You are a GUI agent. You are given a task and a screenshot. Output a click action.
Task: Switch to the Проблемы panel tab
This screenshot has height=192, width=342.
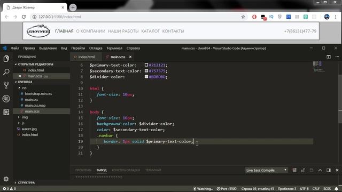tap(83, 170)
